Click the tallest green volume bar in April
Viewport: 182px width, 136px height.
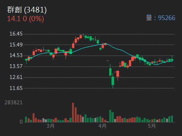tap(110, 116)
